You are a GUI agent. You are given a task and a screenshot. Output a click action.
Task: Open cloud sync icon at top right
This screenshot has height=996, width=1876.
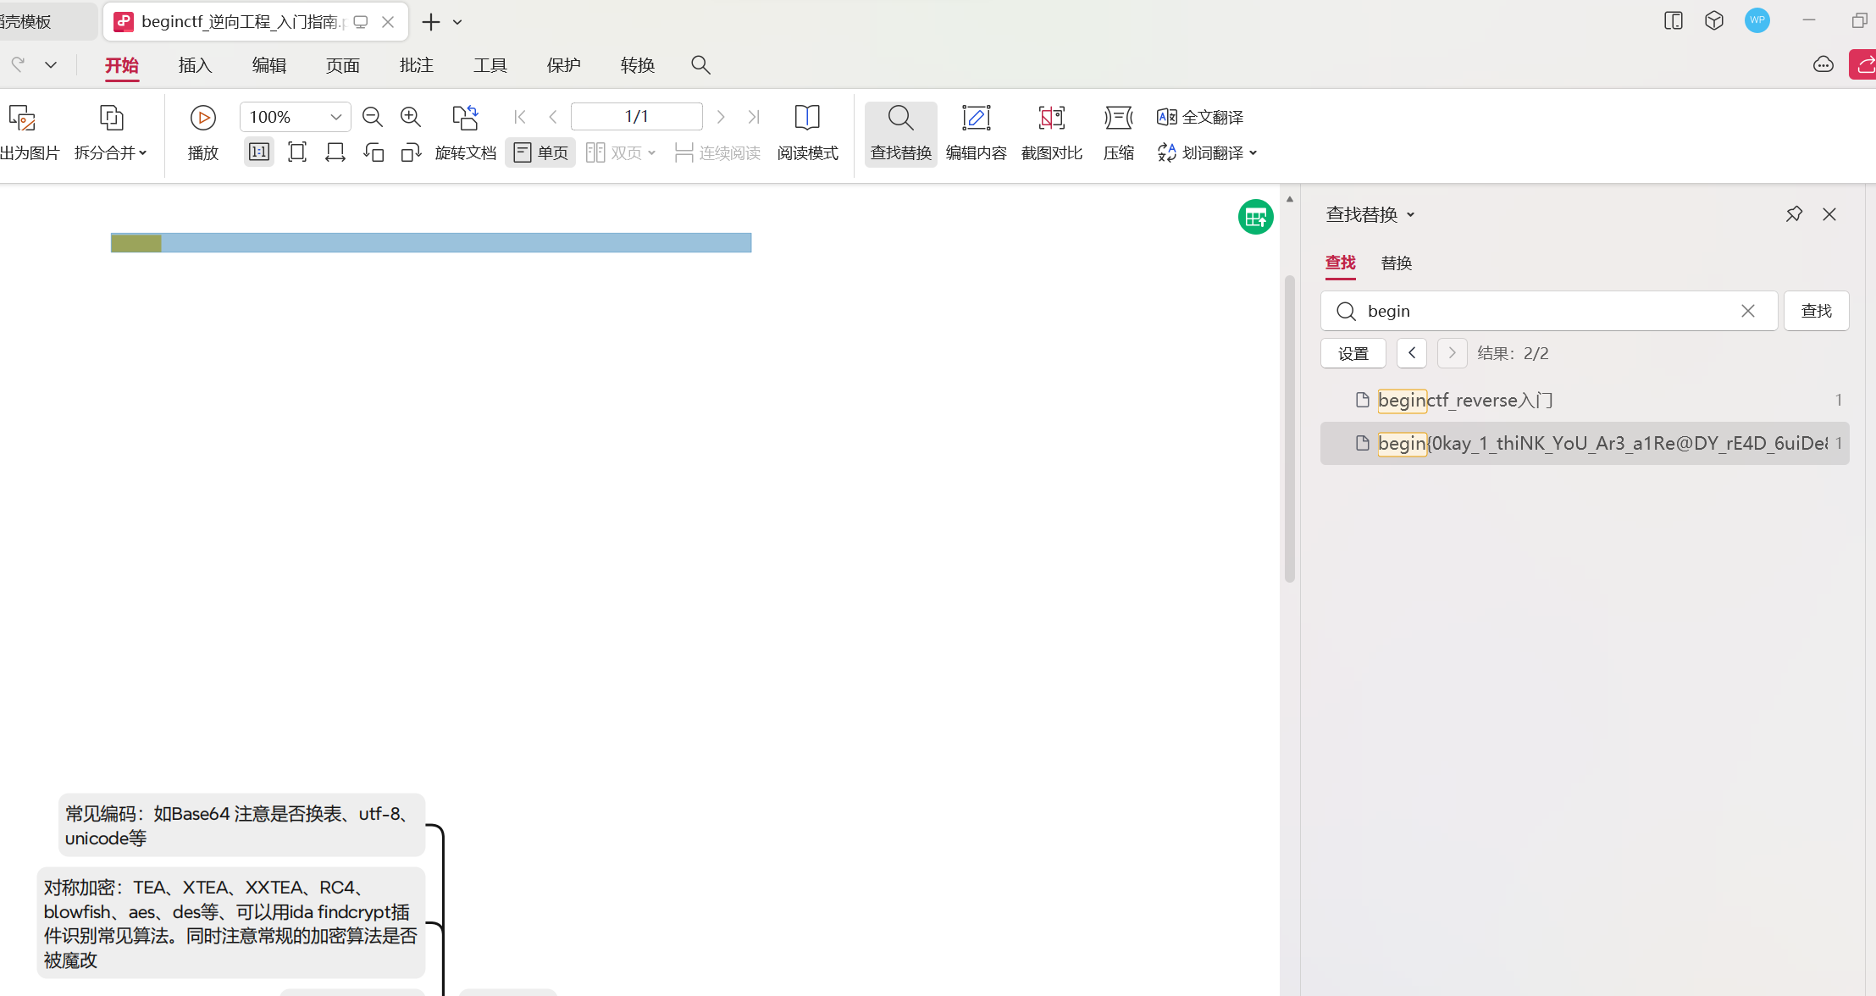[1823, 65]
